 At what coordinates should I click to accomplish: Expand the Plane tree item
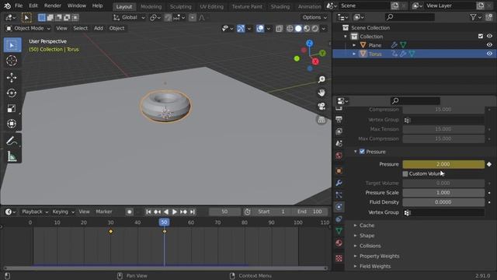pyautogui.click(x=354, y=45)
